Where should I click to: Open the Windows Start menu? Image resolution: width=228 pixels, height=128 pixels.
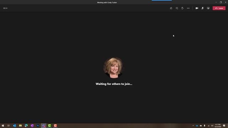coord(3,126)
